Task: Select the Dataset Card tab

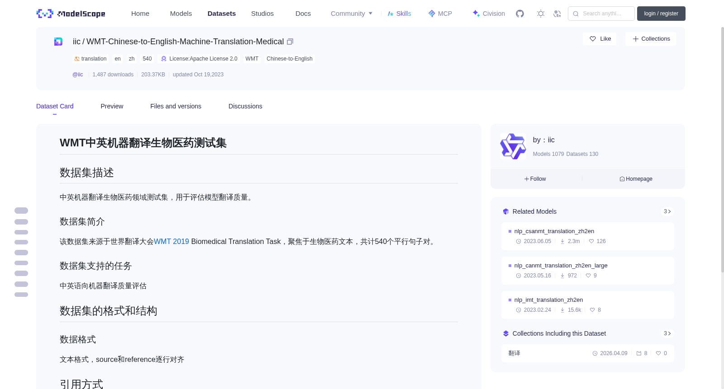Action: pyautogui.click(x=55, y=106)
